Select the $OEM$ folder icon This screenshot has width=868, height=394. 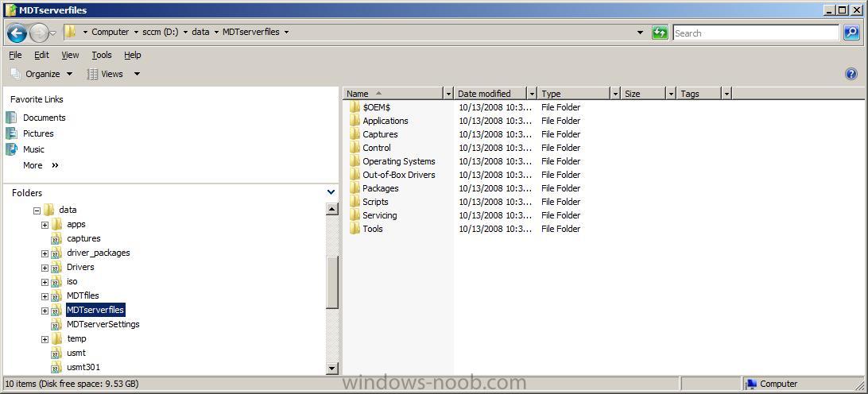point(355,106)
